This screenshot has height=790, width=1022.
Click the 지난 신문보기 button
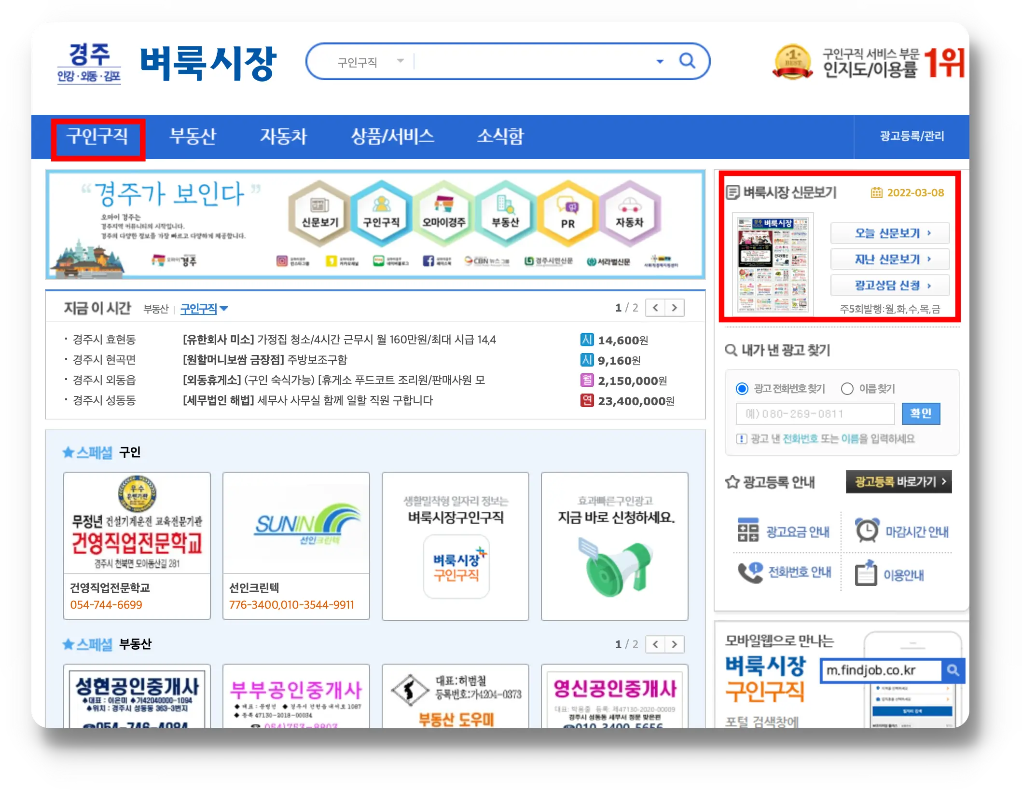click(x=890, y=259)
